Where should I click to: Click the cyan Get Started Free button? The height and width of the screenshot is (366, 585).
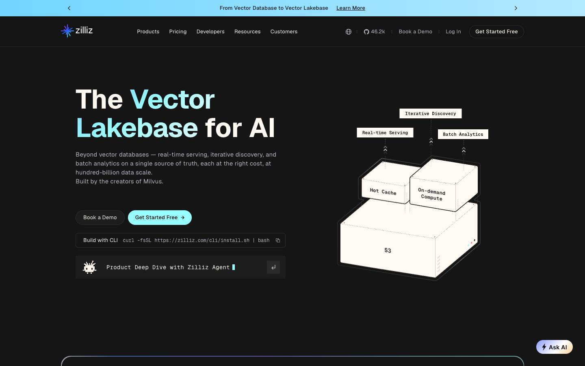[160, 218]
